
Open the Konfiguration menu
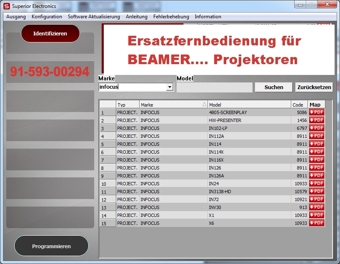coord(47,17)
